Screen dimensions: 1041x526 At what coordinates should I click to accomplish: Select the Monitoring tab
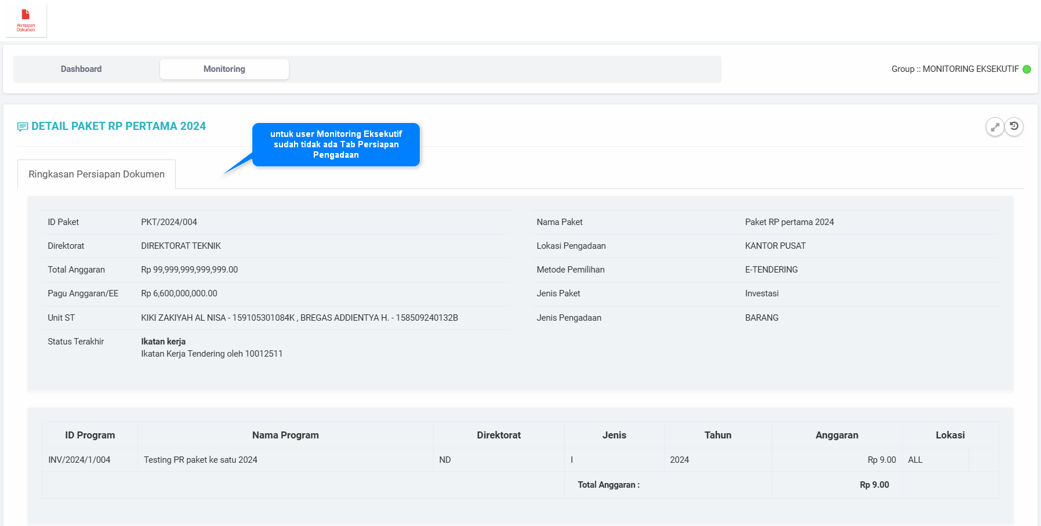point(224,69)
